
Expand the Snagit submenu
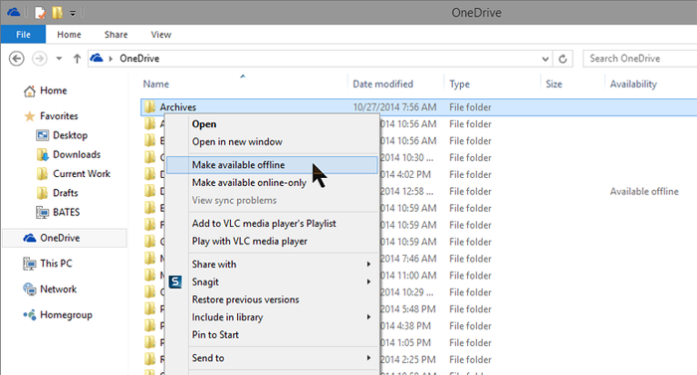coord(272,282)
